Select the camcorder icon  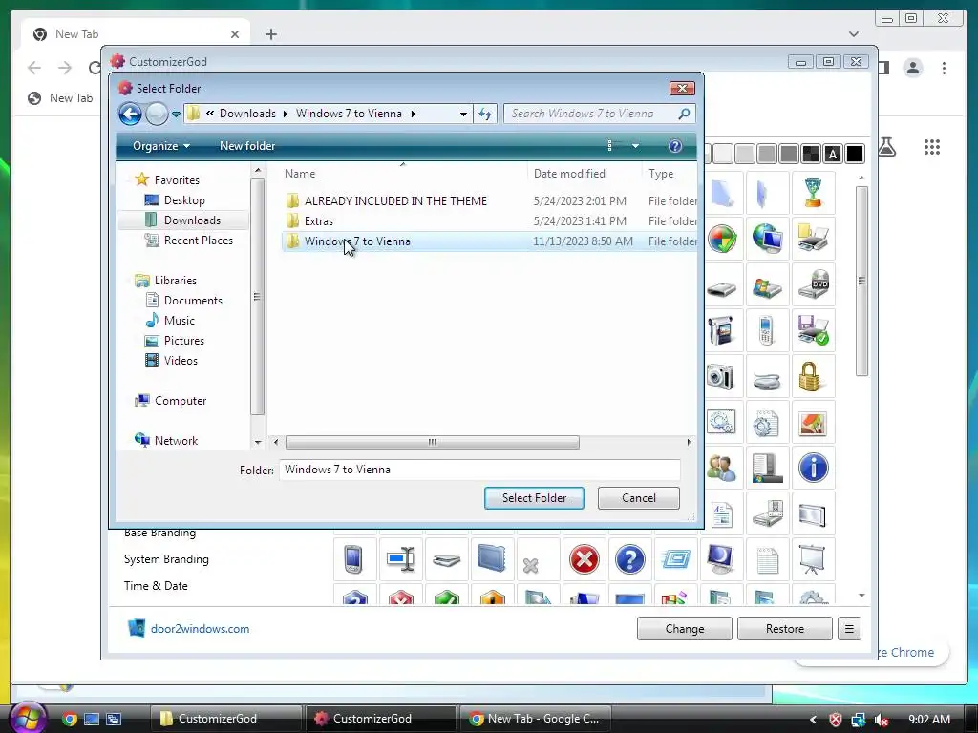tap(722, 330)
